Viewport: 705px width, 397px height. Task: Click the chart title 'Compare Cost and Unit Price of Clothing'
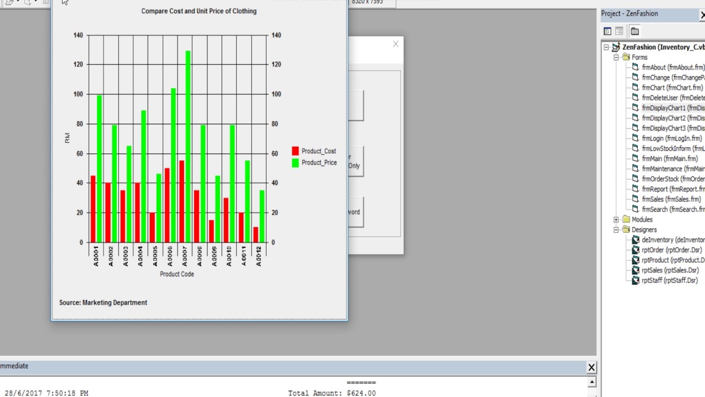[199, 11]
